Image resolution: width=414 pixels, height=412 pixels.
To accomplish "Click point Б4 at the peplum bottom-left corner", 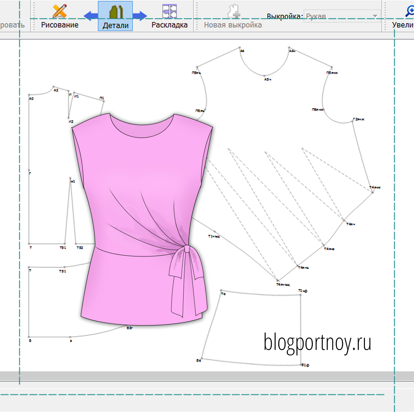I will pos(202,359).
